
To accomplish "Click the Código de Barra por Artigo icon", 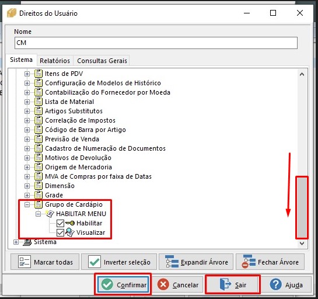I will coord(39,130).
